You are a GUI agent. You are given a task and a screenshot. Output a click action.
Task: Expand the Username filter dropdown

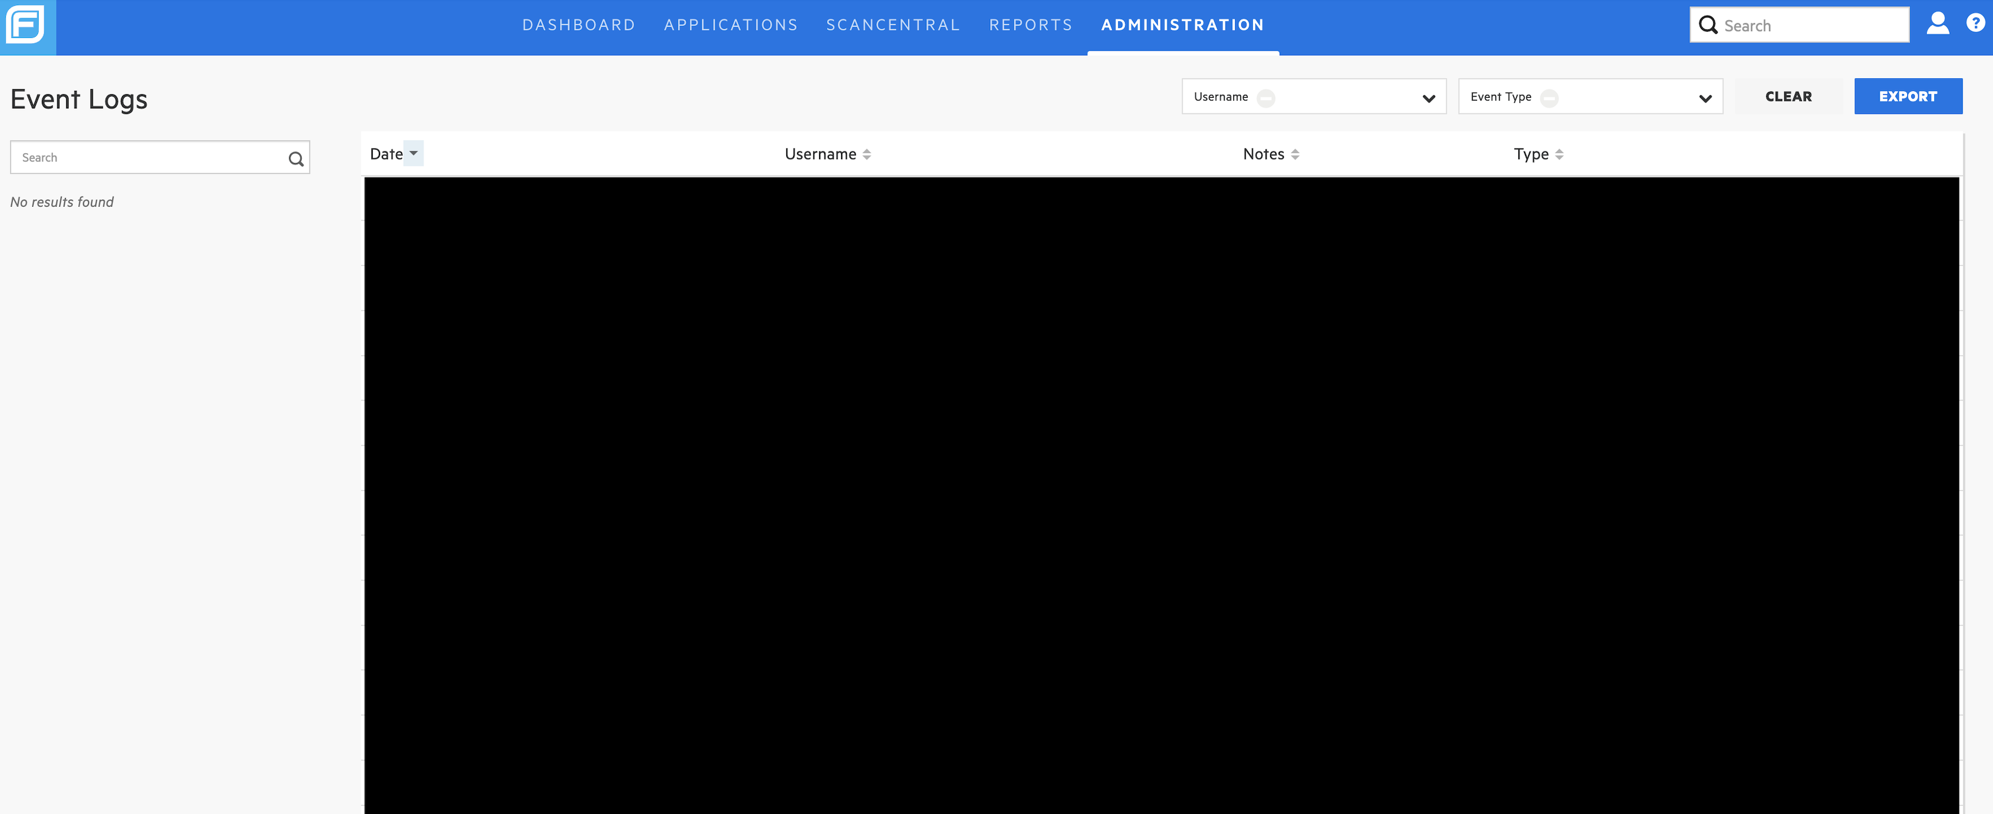[x=1428, y=98]
